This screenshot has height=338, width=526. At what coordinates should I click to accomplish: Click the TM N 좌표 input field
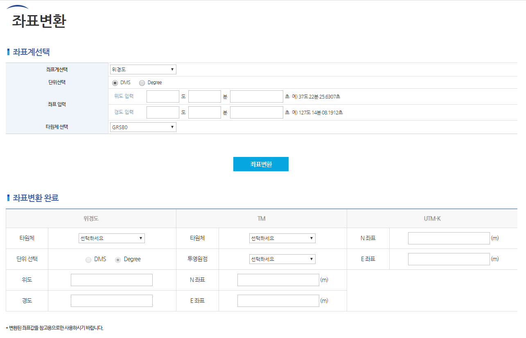278,280
